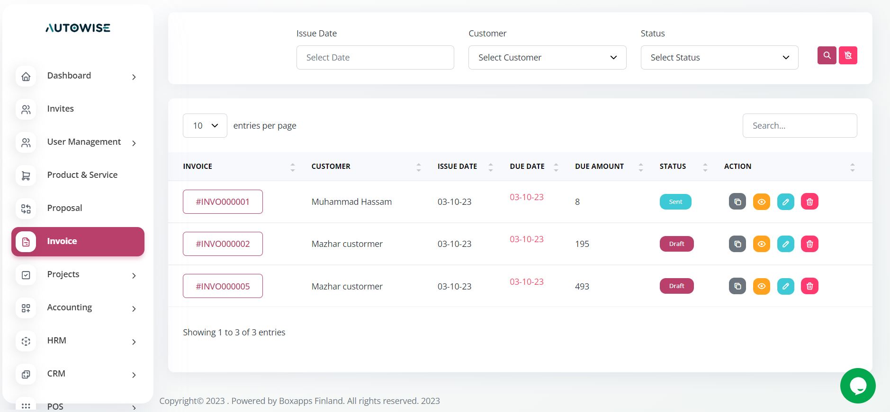Click the Issue Date Select Date field
Image resolution: width=890 pixels, height=412 pixels.
pyautogui.click(x=375, y=57)
